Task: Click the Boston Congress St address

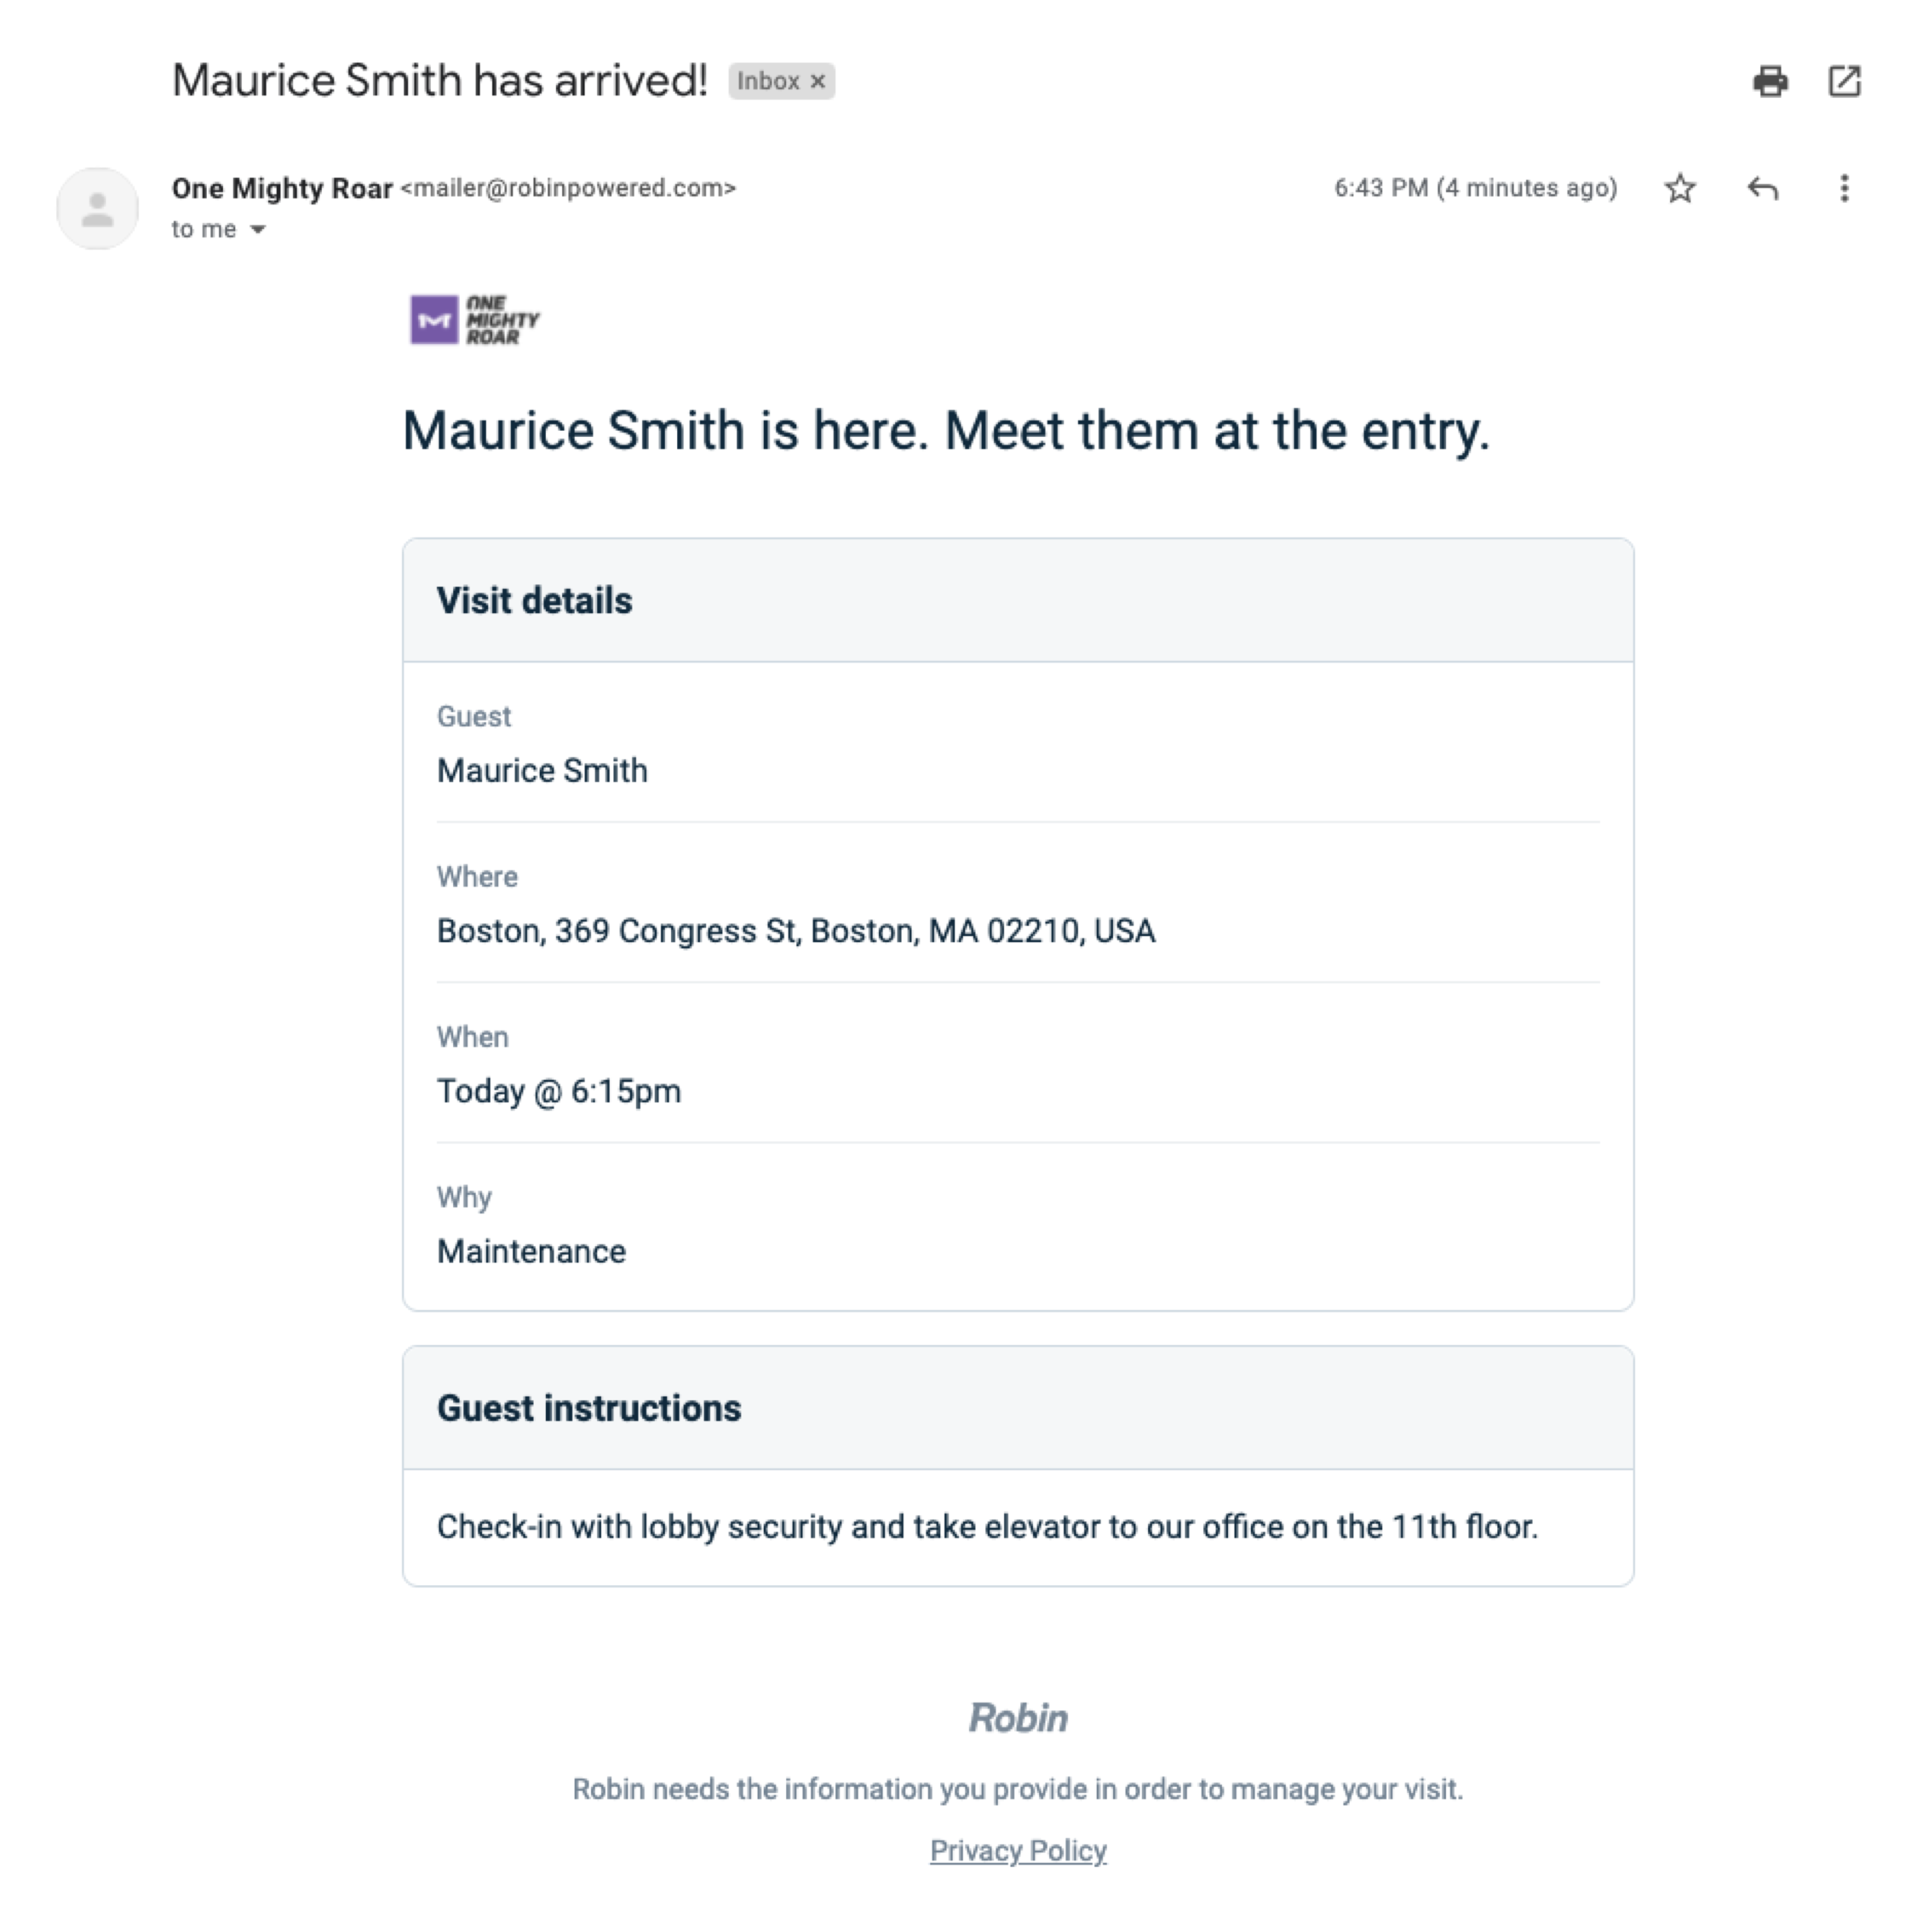Action: pos(796,931)
